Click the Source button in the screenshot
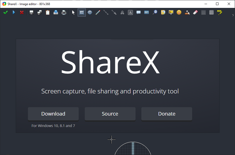The image size is (235, 155). click(110, 114)
